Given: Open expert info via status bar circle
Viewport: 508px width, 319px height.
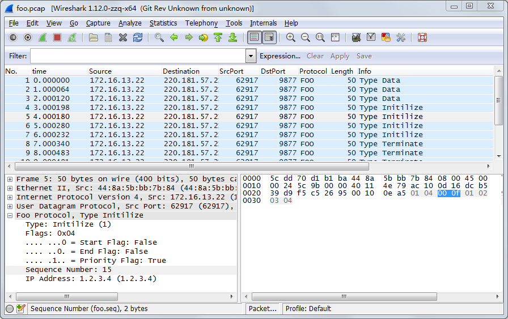Looking at the screenshot, I should click(x=10, y=309).
